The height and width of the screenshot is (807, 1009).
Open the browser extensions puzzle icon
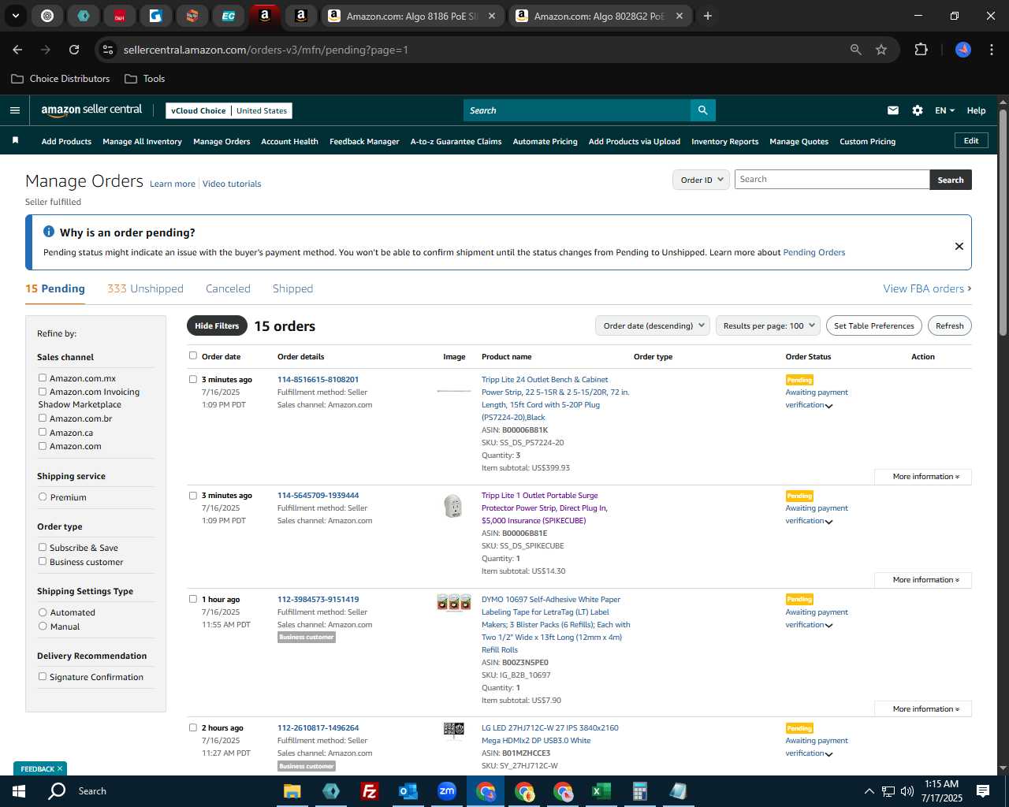(x=921, y=50)
